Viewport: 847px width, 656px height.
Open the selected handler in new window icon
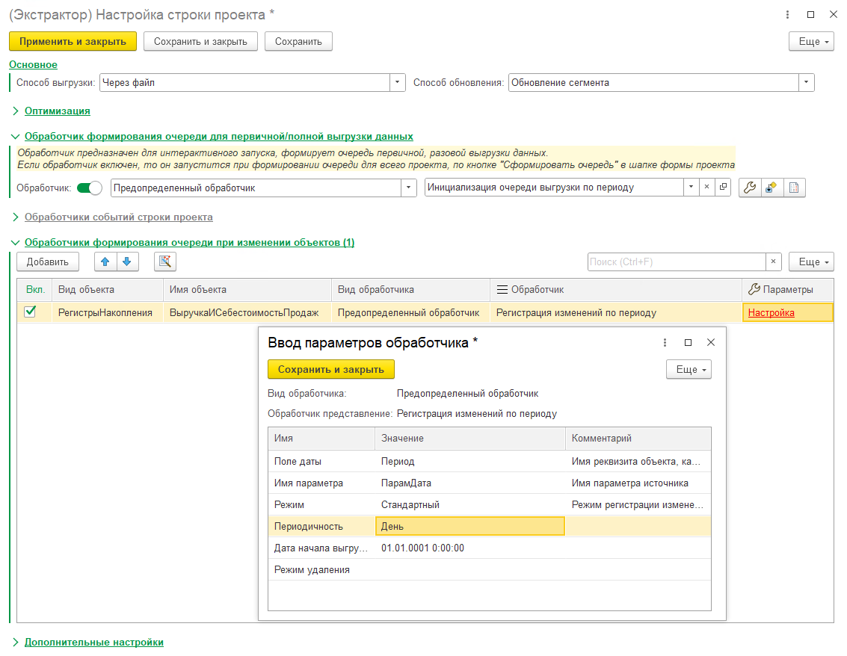723,188
